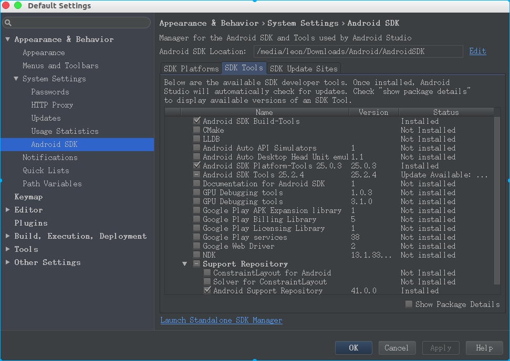Open the SDK Update Sites tab
Viewport: 510px width, 361px height.
pos(304,68)
